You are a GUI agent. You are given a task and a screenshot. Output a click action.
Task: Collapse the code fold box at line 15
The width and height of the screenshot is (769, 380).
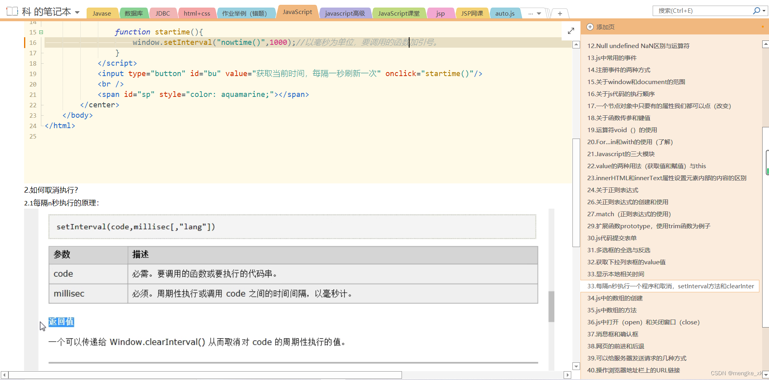[x=41, y=32]
